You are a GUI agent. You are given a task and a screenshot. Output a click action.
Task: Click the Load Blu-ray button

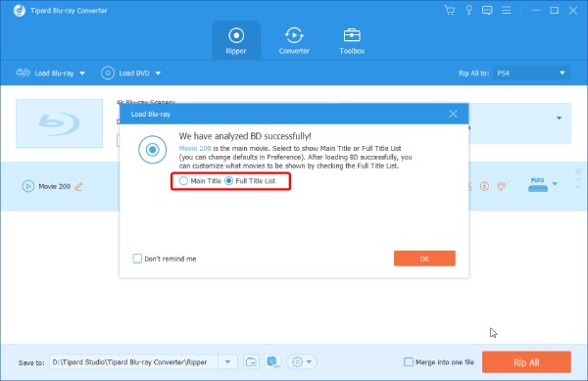pyautogui.click(x=45, y=73)
